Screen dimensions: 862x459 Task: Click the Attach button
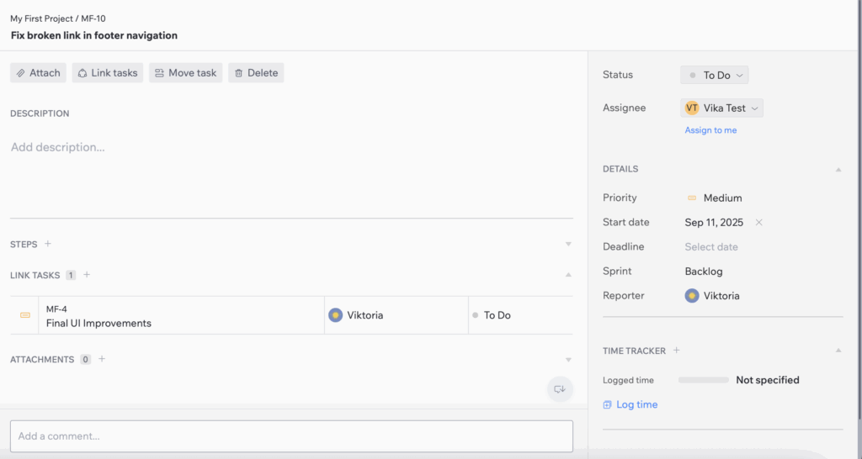click(38, 73)
